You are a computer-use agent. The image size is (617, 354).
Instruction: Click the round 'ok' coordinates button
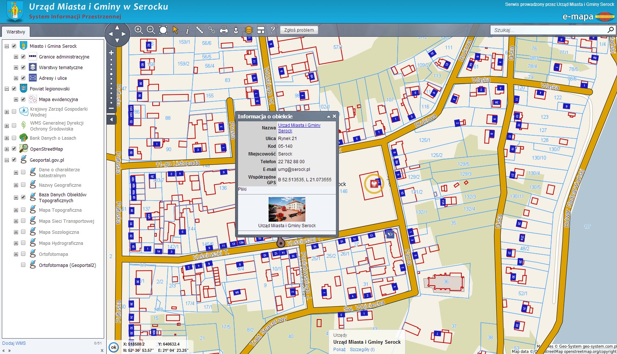click(114, 347)
